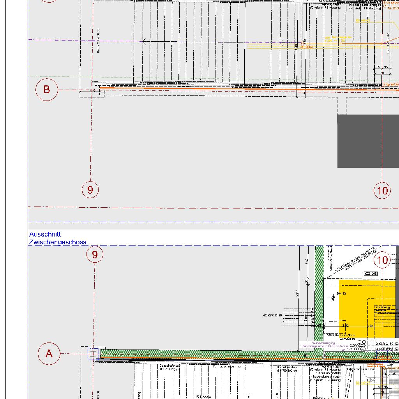Screen dimensions: 399x399
Task: Pick axis bubble 10 in the Zwischengeschoss detail
Action: (x=383, y=260)
